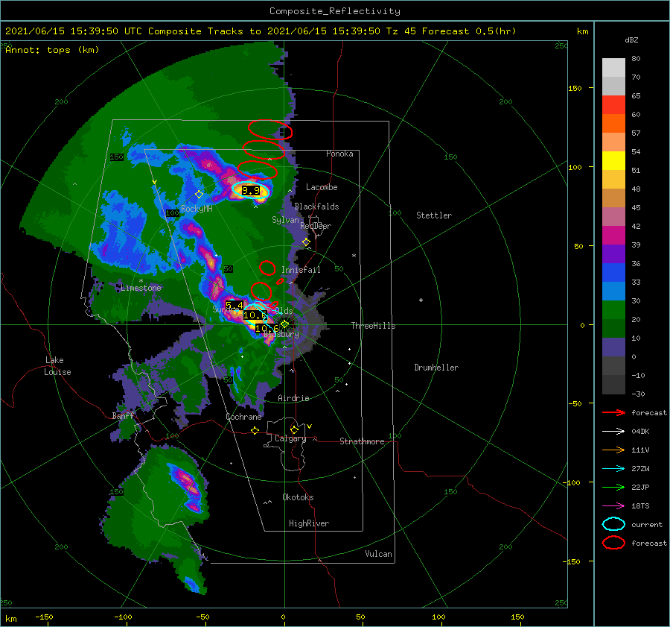Click the white 04DK arrow in the legend
Image resolution: width=670 pixels, height=627 pixels.
tap(613, 432)
